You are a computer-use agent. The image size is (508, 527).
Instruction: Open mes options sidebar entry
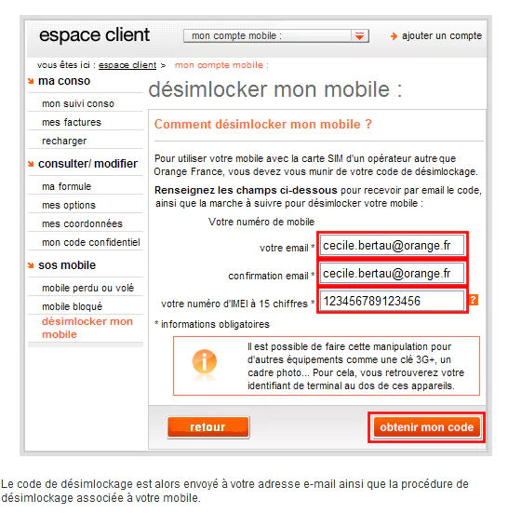[69, 205]
